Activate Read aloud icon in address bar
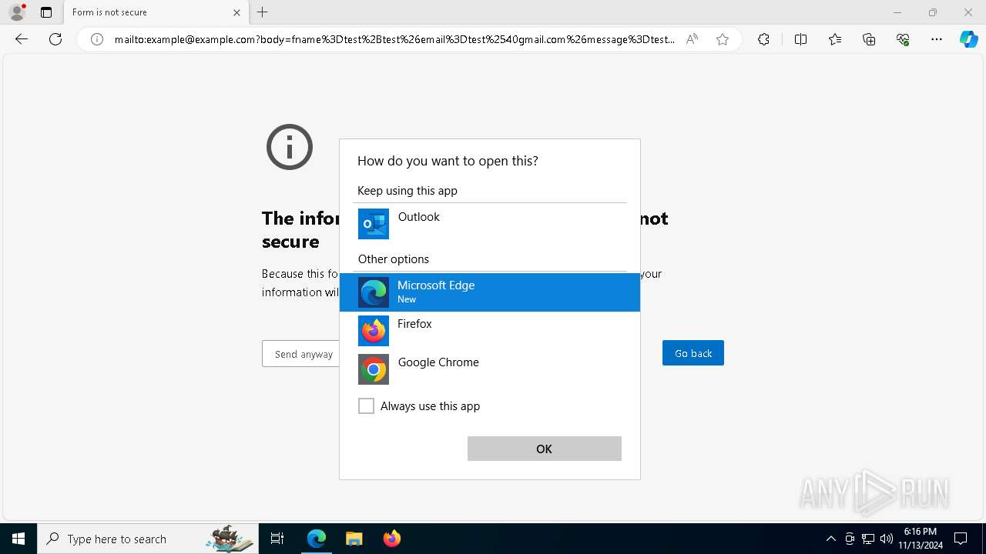Screen dimensions: 986x554 pyautogui.click(x=692, y=39)
